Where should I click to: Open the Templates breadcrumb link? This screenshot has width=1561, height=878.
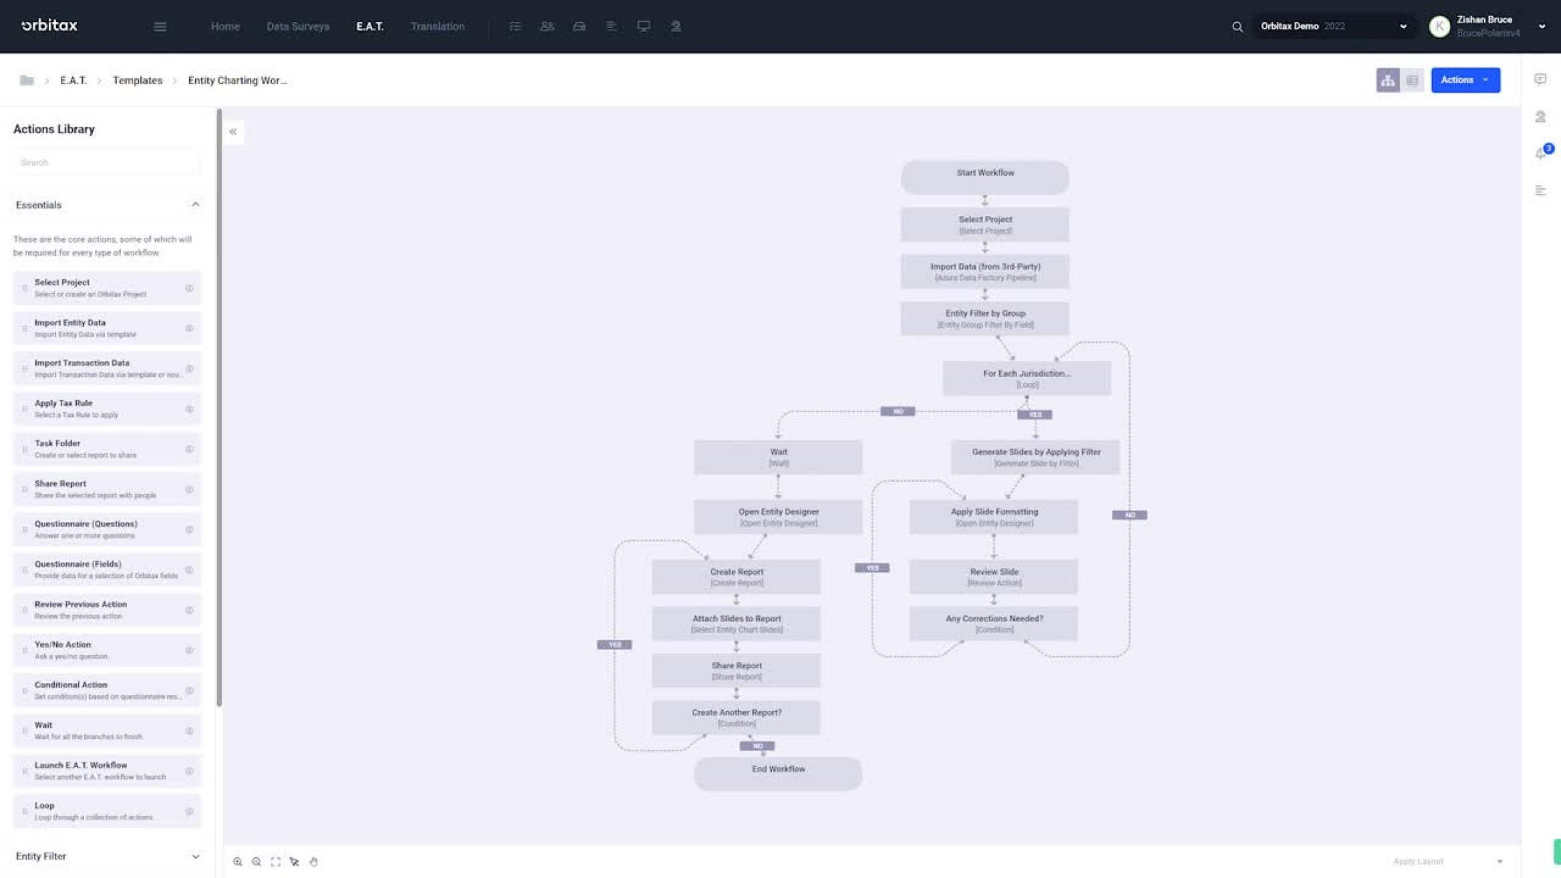(137, 80)
